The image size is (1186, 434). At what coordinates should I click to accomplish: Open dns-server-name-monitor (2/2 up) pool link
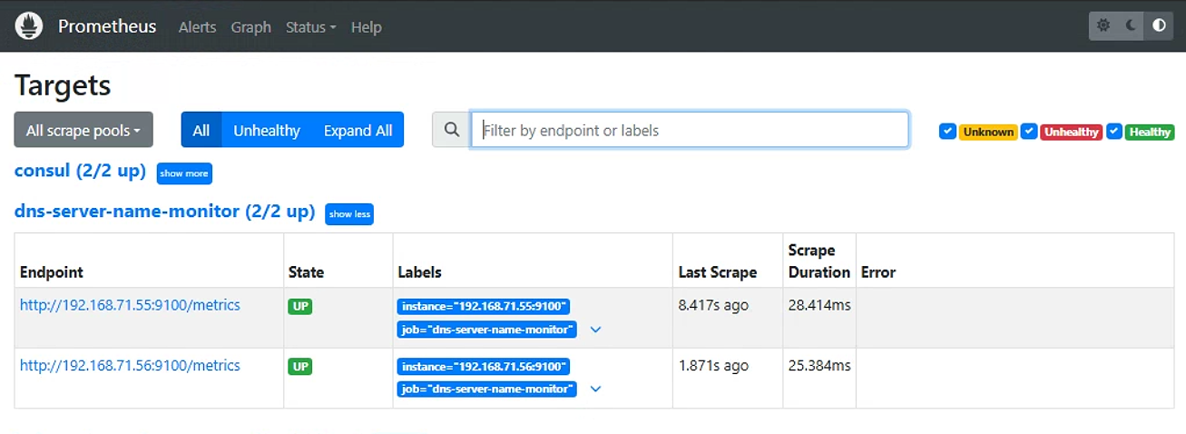point(164,212)
